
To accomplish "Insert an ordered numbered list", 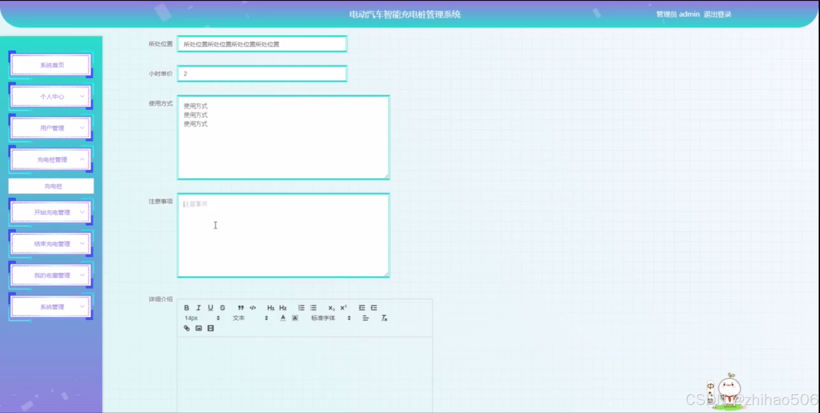I will click(x=301, y=308).
